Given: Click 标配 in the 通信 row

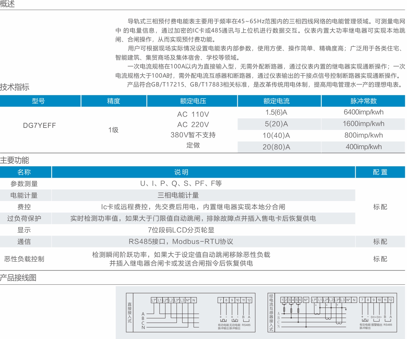Looking at the screenshot, I should pyautogui.click(x=380, y=242).
